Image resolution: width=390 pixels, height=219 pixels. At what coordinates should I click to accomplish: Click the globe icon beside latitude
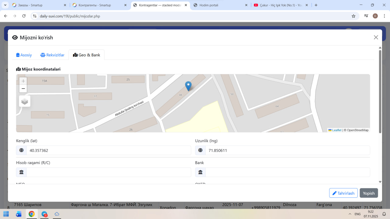[x=21, y=150]
